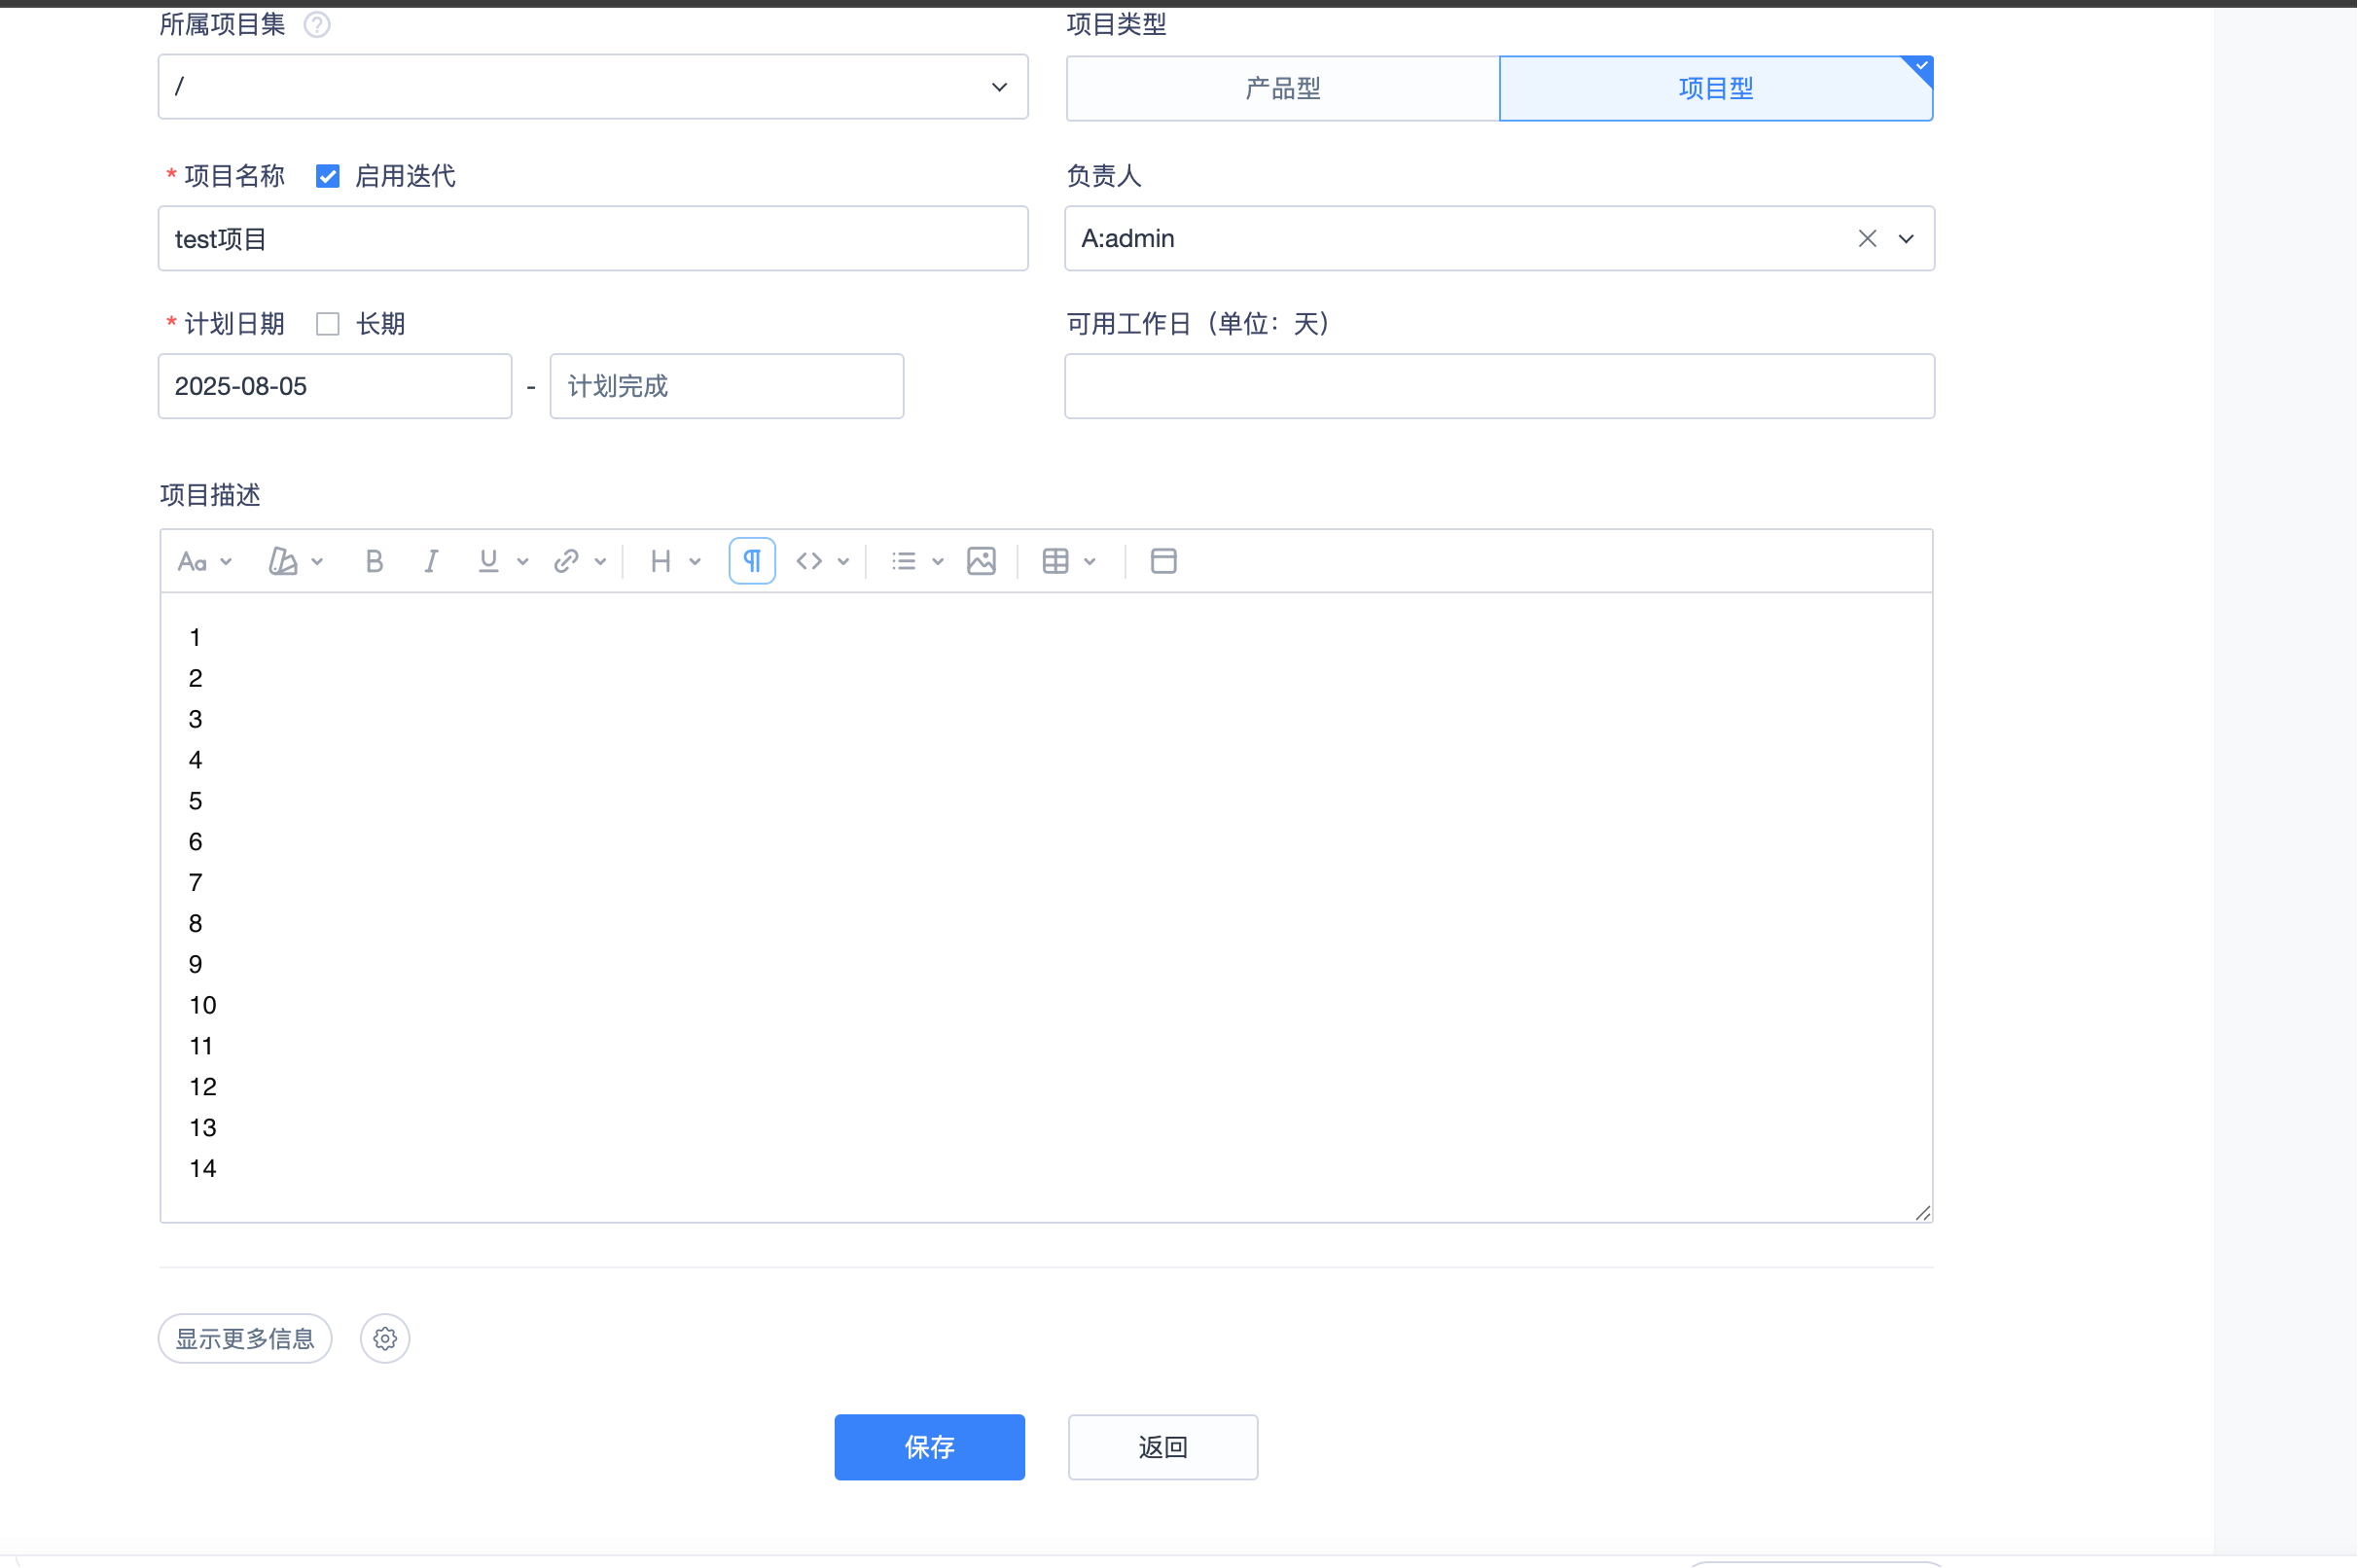Open the 负责人 dropdown arrow
2358x1568 pixels.
[x=1906, y=239]
